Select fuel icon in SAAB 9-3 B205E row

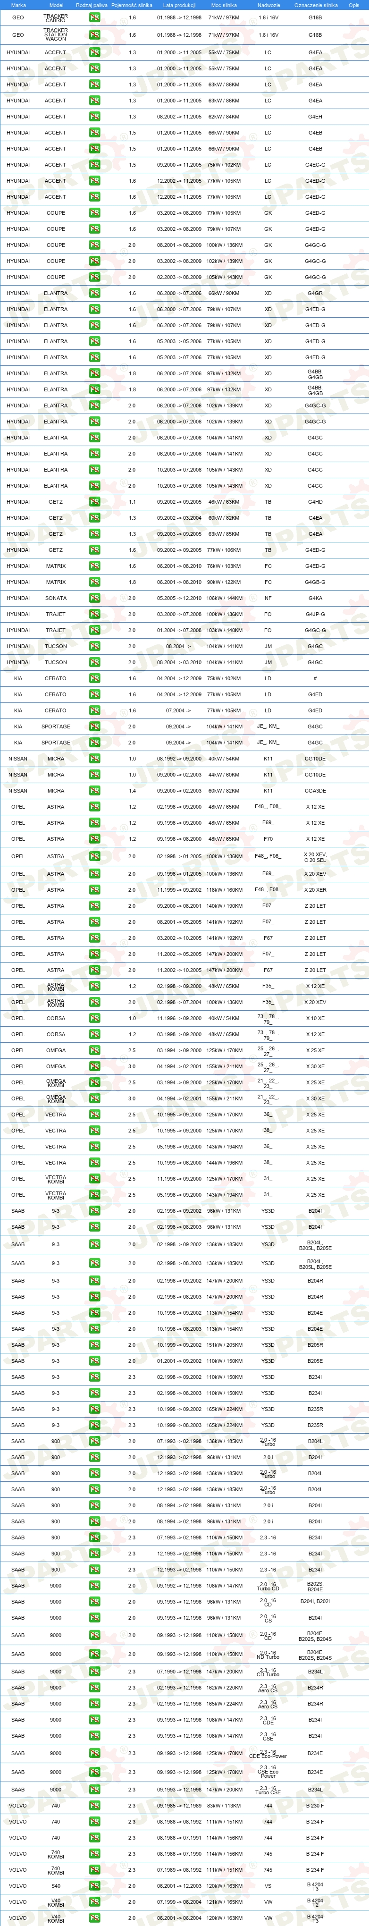pos(94,1361)
